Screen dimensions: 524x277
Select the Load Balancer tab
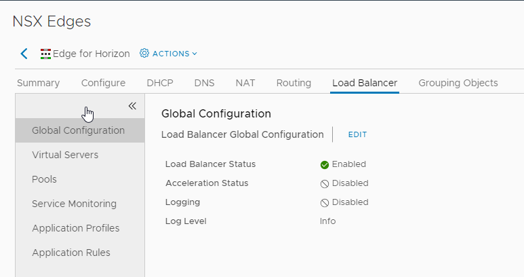[x=365, y=83]
